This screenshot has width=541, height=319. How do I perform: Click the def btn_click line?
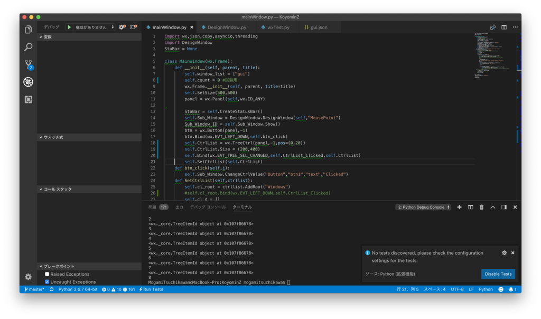[202, 168]
